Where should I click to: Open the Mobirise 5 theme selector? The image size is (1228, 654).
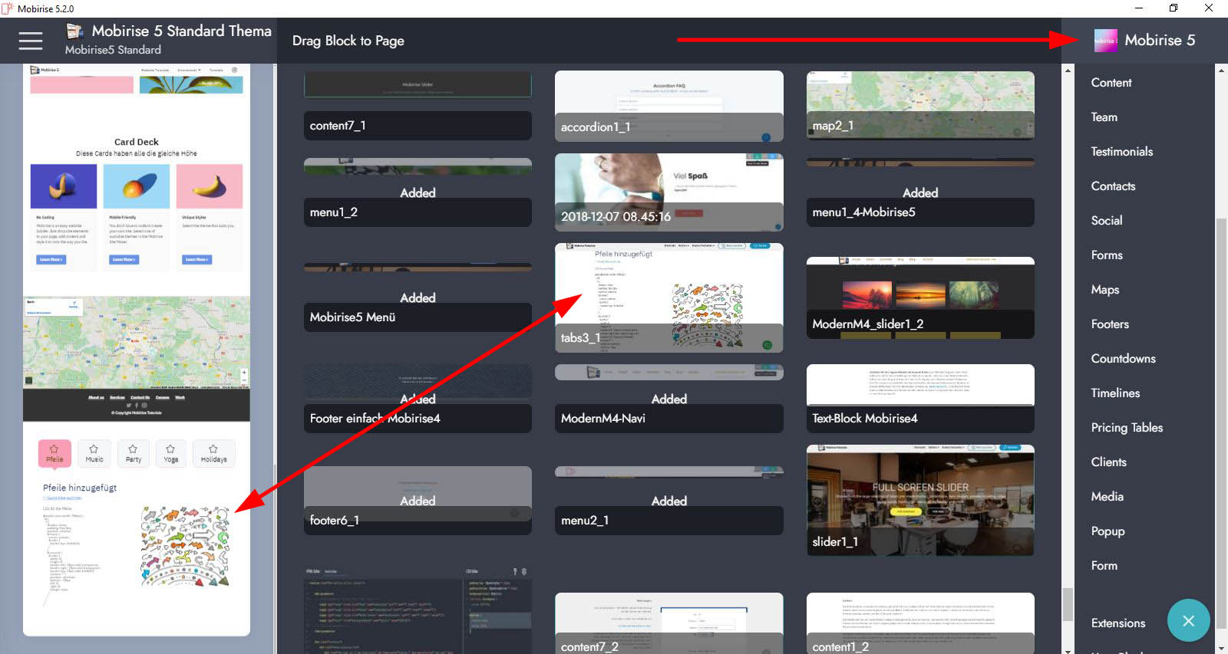tap(1159, 41)
